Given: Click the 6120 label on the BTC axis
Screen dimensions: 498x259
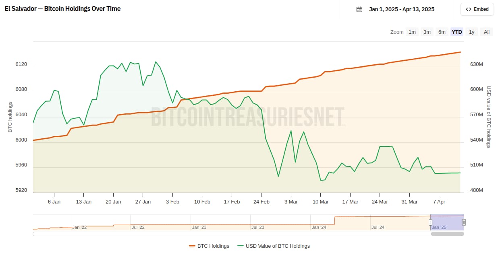Looking at the screenshot, I should point(21,64).
